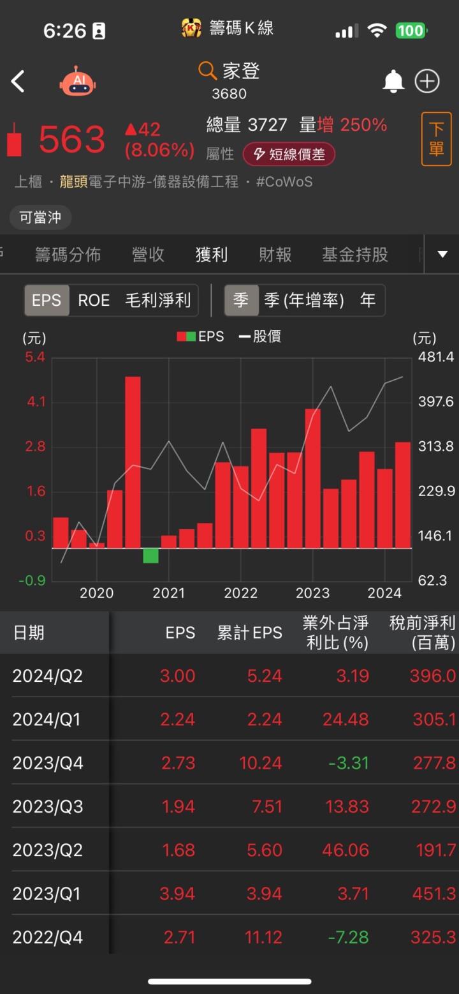This screenshot has width=459, height=994.
Task: Tap the 10.24 cumulative EPS value
Action: pyautogui.click(x=260, y=763)
